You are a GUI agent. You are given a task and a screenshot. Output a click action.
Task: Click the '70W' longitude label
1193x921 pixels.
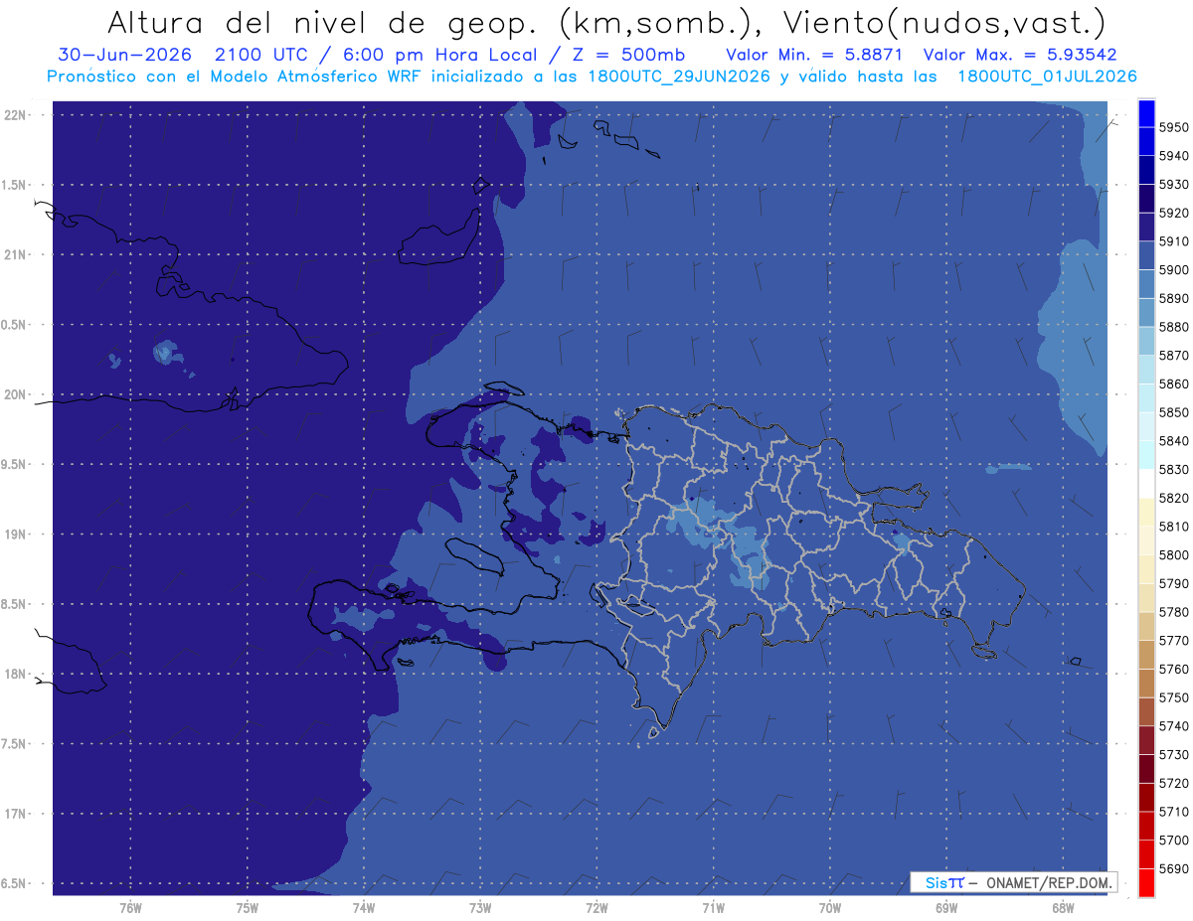click(x=829, y=908)
